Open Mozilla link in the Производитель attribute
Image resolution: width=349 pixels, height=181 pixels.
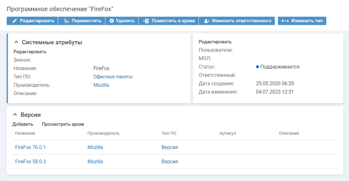pos(101,85)
